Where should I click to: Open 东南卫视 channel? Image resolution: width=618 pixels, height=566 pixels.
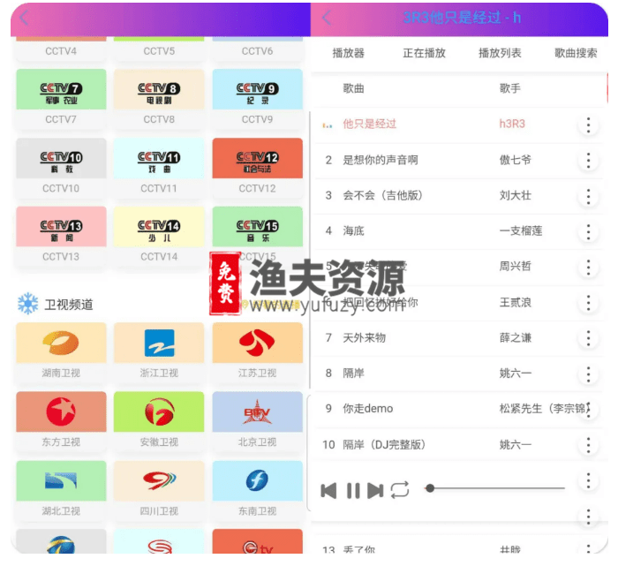point(258,490)
